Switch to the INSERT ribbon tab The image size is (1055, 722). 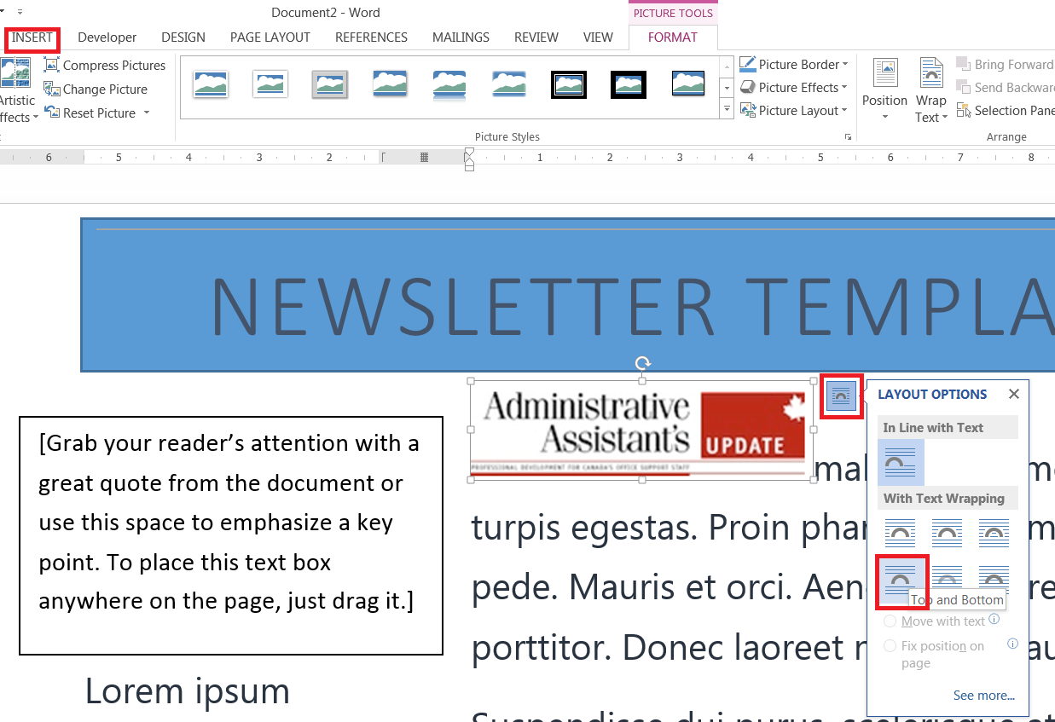32,38
